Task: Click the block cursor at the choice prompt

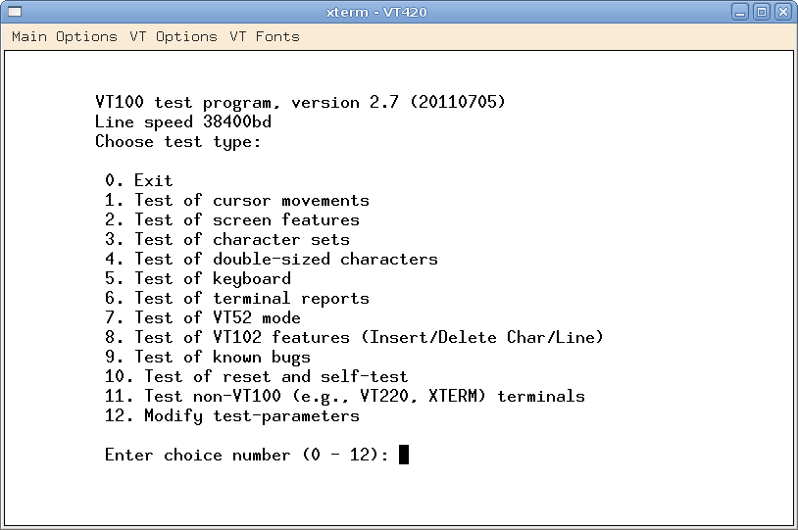Action: click(404, 455)
